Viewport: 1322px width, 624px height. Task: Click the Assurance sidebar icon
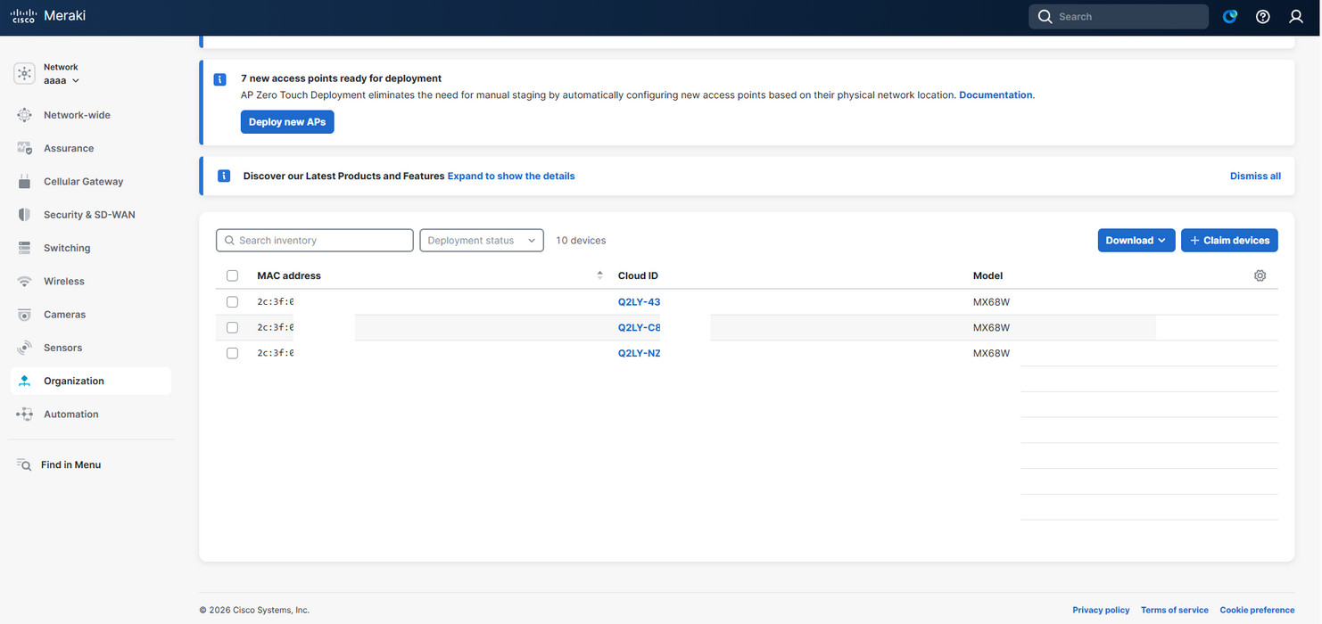[x=25, y=148]
